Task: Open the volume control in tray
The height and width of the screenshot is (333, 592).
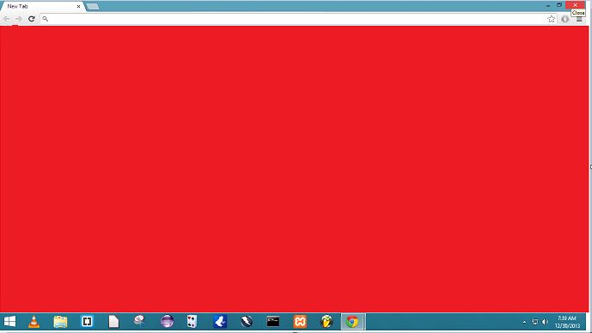Action: (545, 322)
